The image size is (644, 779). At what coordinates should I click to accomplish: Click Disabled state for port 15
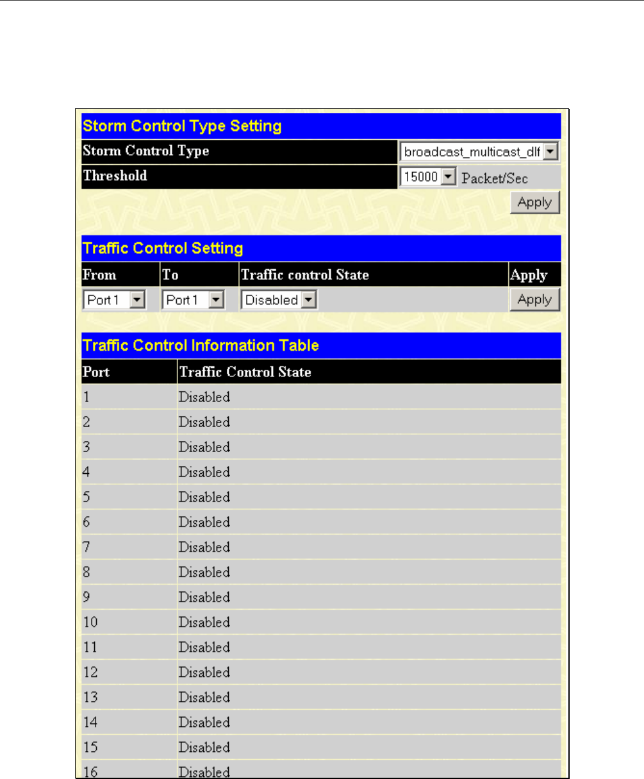pyautogui.click(x=204, y=747)
